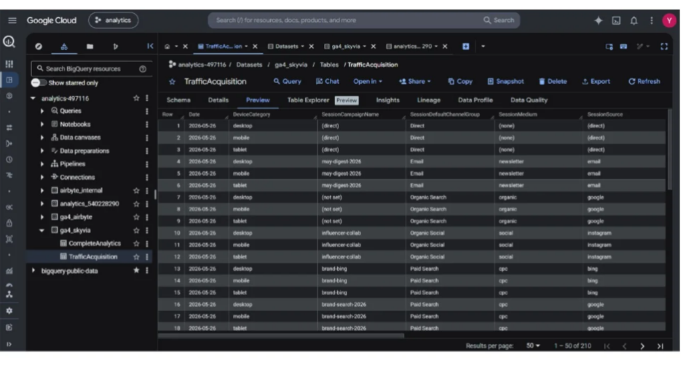Image resolution: width=681 pixels, height=383 pixels.
Task: Add a new tab with plus icon
Action: 466,47
